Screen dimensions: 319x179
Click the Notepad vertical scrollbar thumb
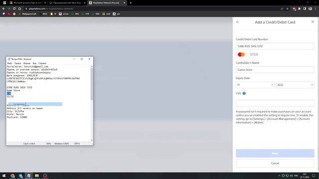pos(92,84)
